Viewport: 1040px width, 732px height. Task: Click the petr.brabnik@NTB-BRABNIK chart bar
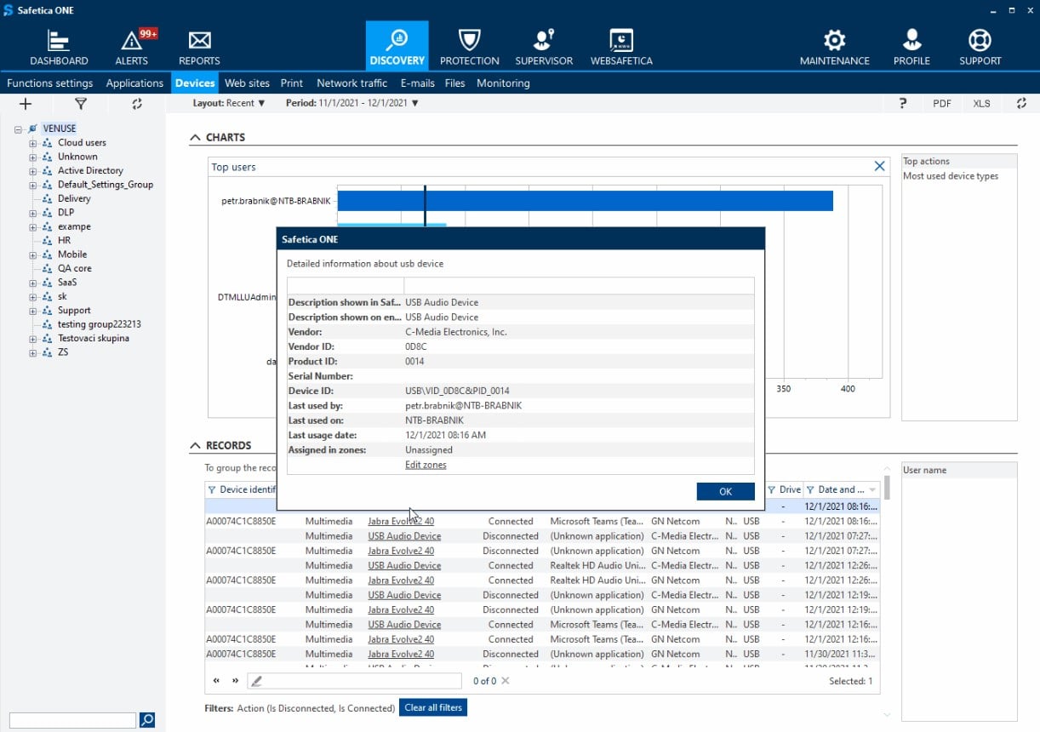[586, 201]
